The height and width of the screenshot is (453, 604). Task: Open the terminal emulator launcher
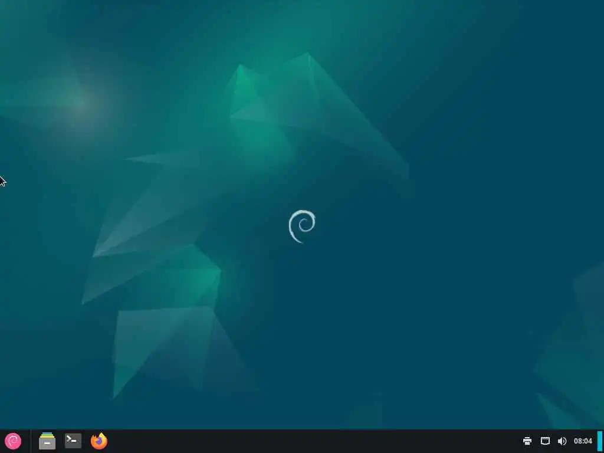[73, 441]
